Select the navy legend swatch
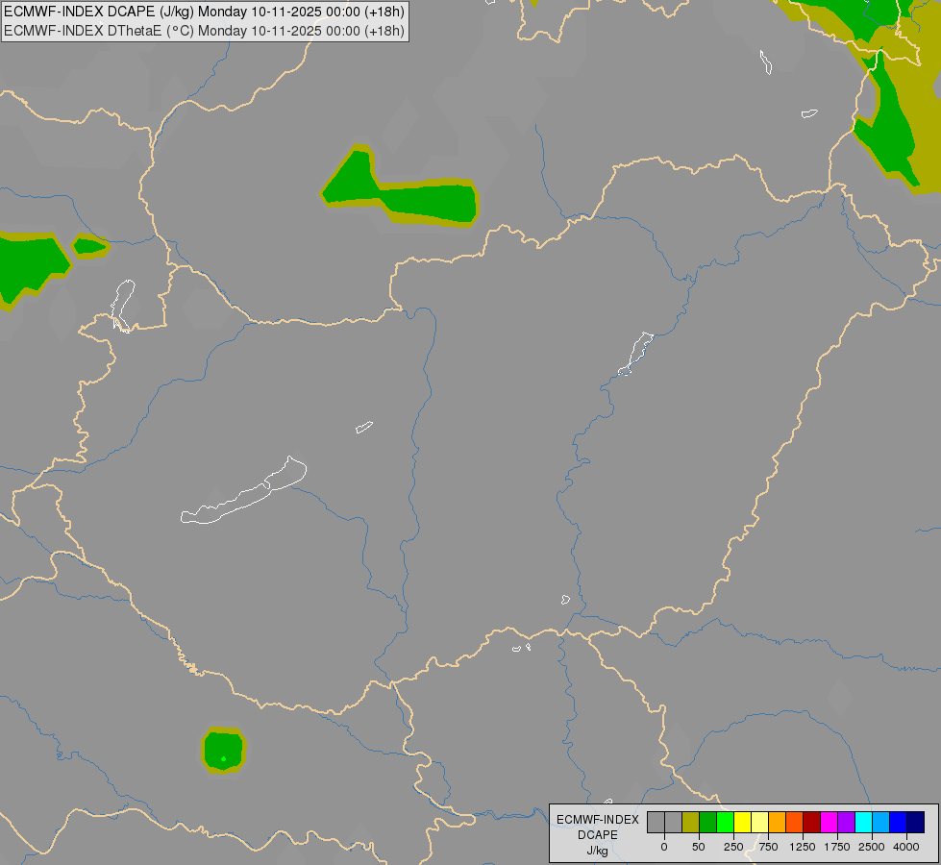 pos(916,822)
